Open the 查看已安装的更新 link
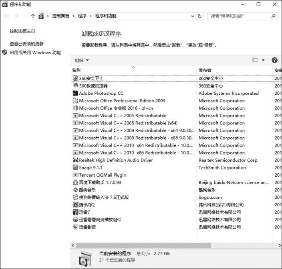Viewport: 282px width, 269px height. click(x=26, y=44)
